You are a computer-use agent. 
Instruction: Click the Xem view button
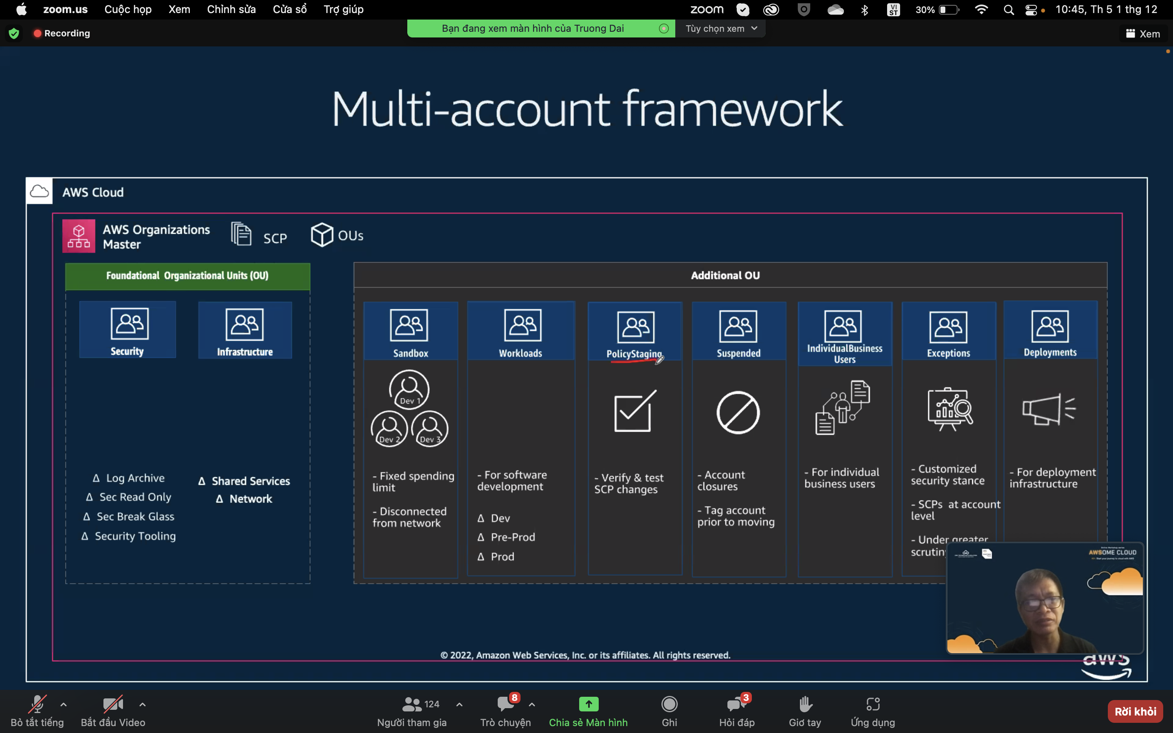tap(1143, 34)
